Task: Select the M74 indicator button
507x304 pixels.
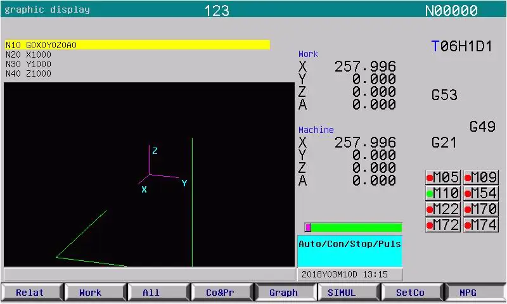Action: coord(480,225)
